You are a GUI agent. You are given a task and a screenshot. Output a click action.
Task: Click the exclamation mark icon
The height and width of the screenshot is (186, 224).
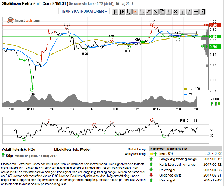pyautogui.click(x=169, y=12)
